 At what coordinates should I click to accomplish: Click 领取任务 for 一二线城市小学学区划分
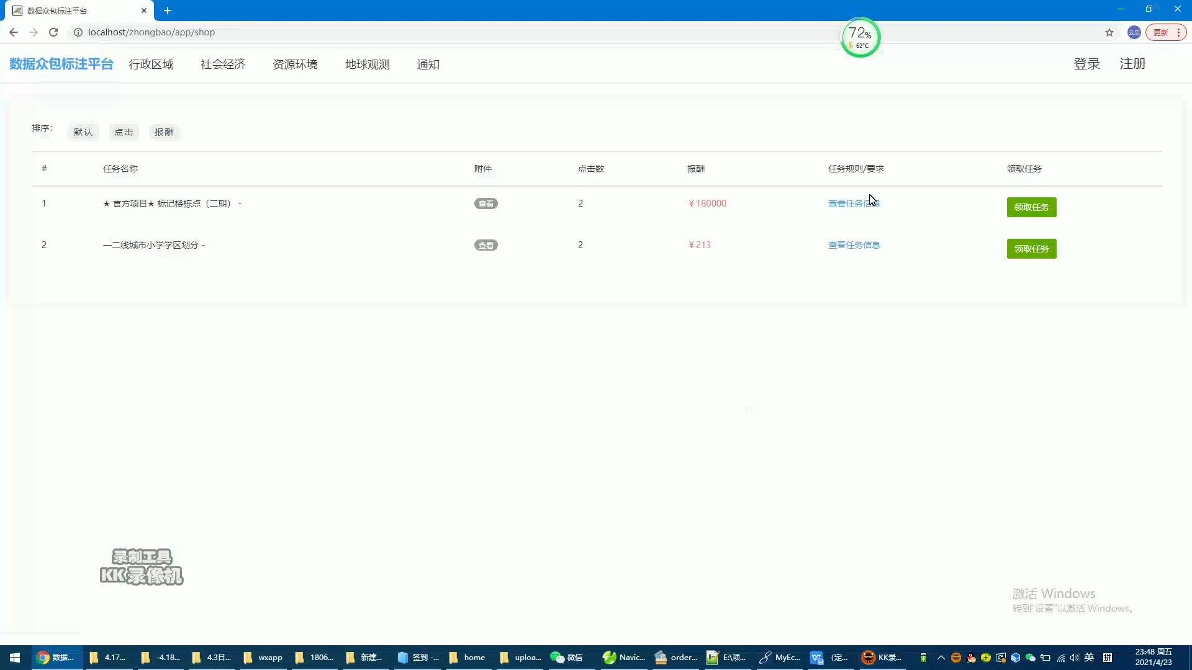1031,249
